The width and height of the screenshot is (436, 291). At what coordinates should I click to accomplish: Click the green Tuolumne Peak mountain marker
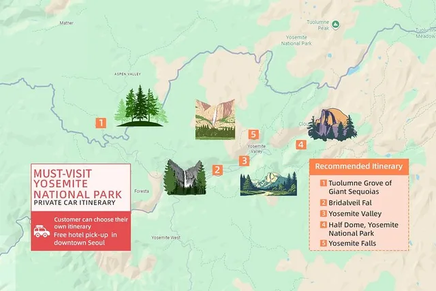[336, 25]
